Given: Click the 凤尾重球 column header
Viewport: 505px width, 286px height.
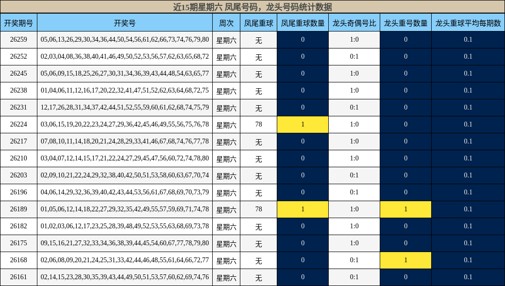Looking at the screenshot, I should pyautogui.click(x=259, y=23).
